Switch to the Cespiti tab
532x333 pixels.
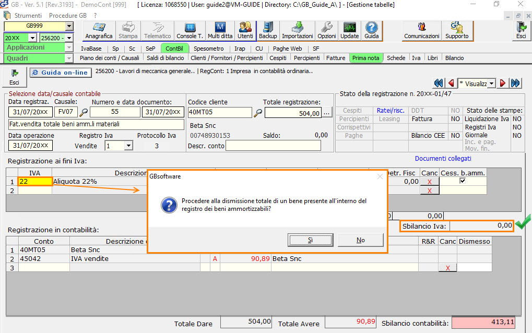click(x=278, y=58)
